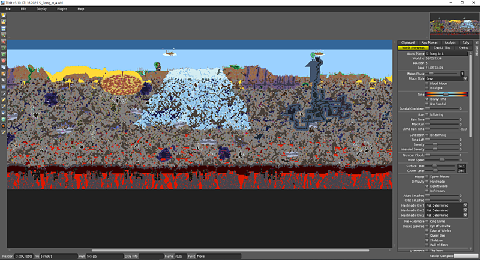480x260 pixels.
Task: Select the Brush tool
Action: coord(4,106)
